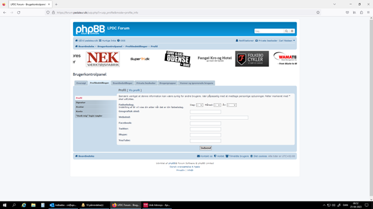Expand the Måned birthday dropdown

point(217,105)
